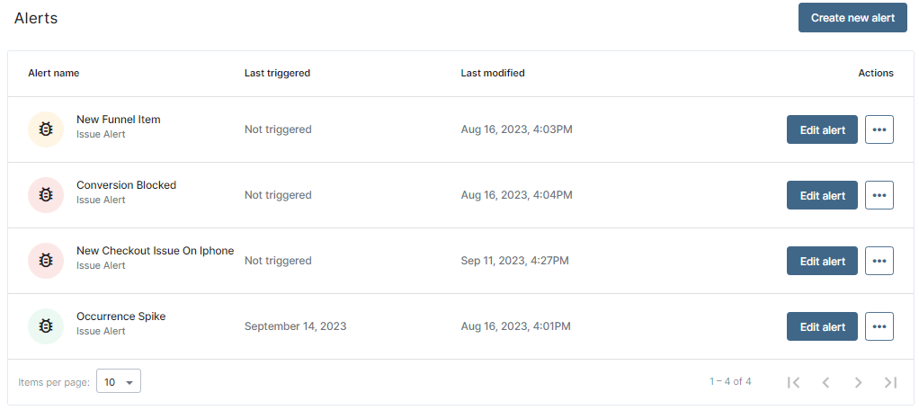Go to the first page of alerts
The image size is (919, 410).
[794, 382]
